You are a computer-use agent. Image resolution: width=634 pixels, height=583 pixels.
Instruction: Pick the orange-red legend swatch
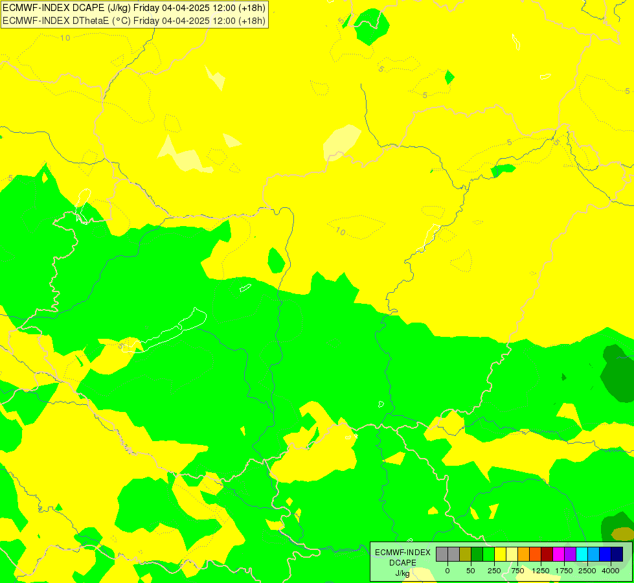point(536,554)
